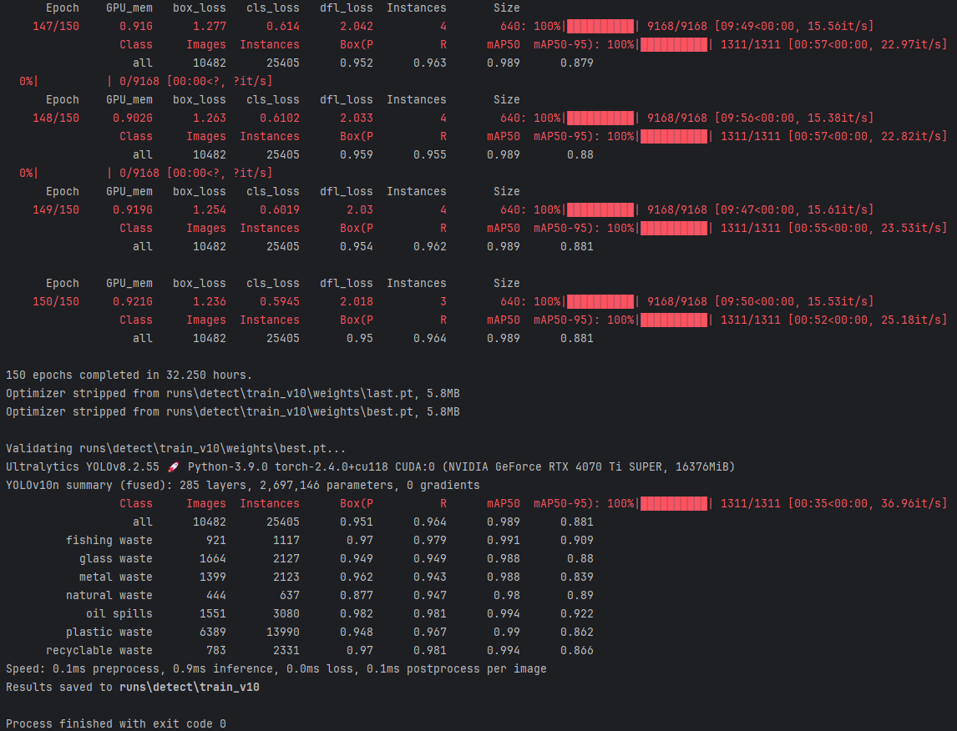Open the bold runs\detect\train_v10 results path
Viewport: 957px width, 731px height.
[189, 688]
